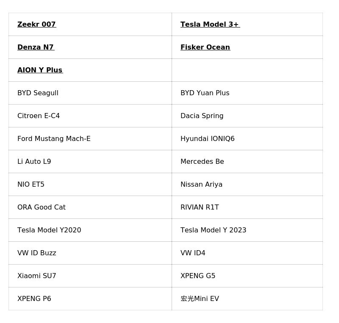Follow the AION Y Plus link
The height and width of the screenshot is (323, 339).
[40, 70]
